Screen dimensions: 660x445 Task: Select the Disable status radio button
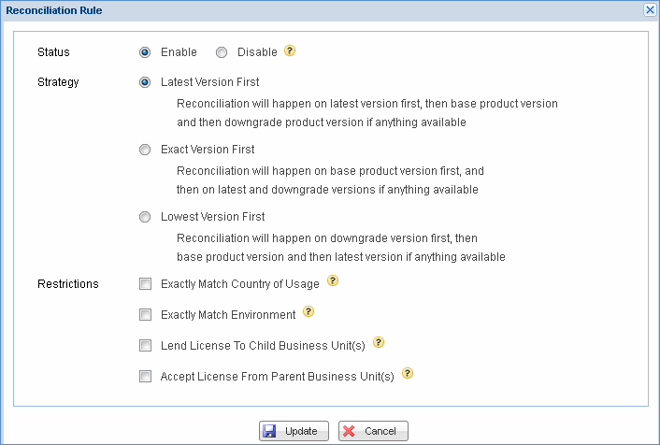tap(222, 52)
